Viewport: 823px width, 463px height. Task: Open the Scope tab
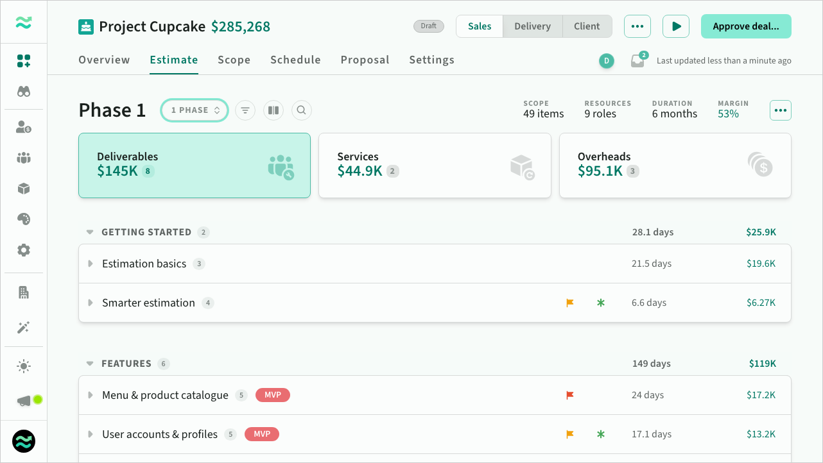[234, 60]
